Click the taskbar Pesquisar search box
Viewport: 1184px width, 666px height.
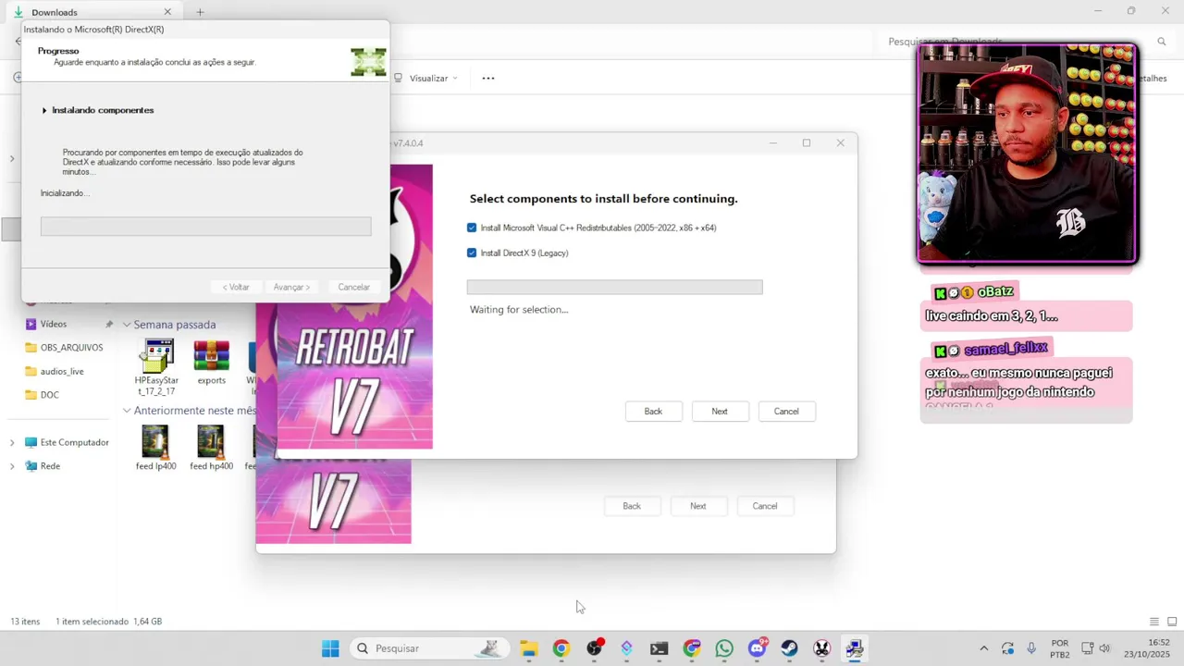430,648
